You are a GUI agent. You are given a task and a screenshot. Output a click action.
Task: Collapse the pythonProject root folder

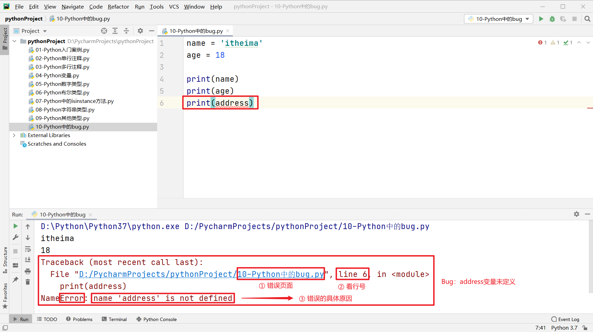click(14, 41)
